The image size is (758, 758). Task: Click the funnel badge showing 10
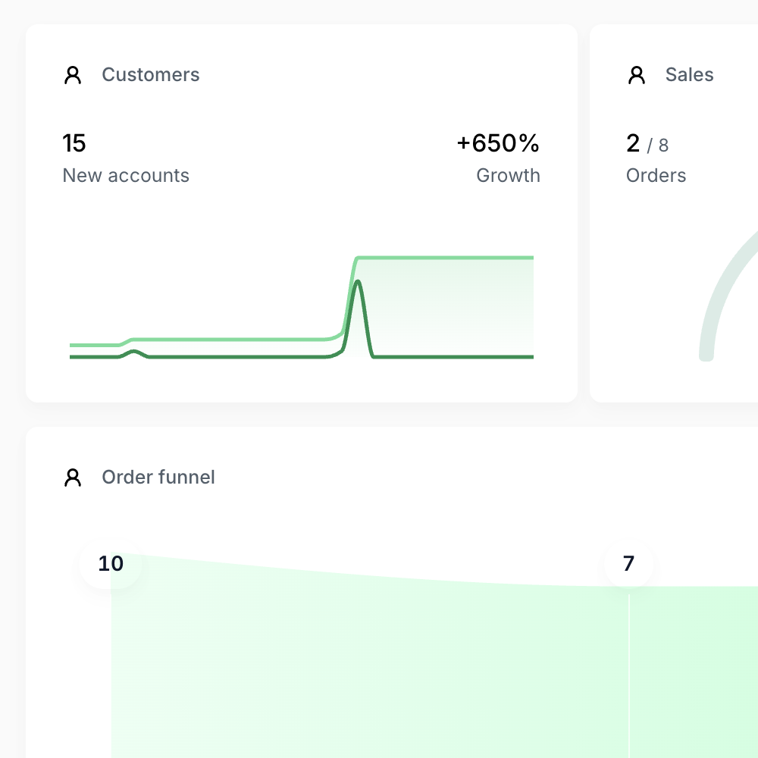[x=111, y=564]
